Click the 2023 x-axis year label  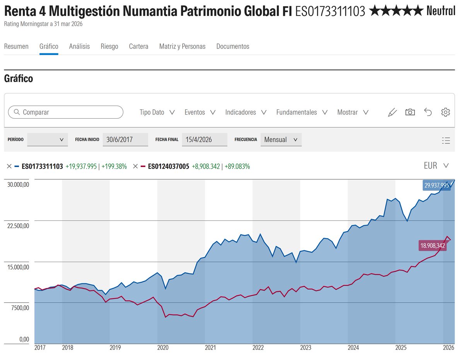[x=305, y=348]
